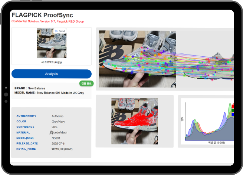Open the feature-matching sneaker comparison image
Viewport: 243px width, 175px height.
click(x=166, y=59)
